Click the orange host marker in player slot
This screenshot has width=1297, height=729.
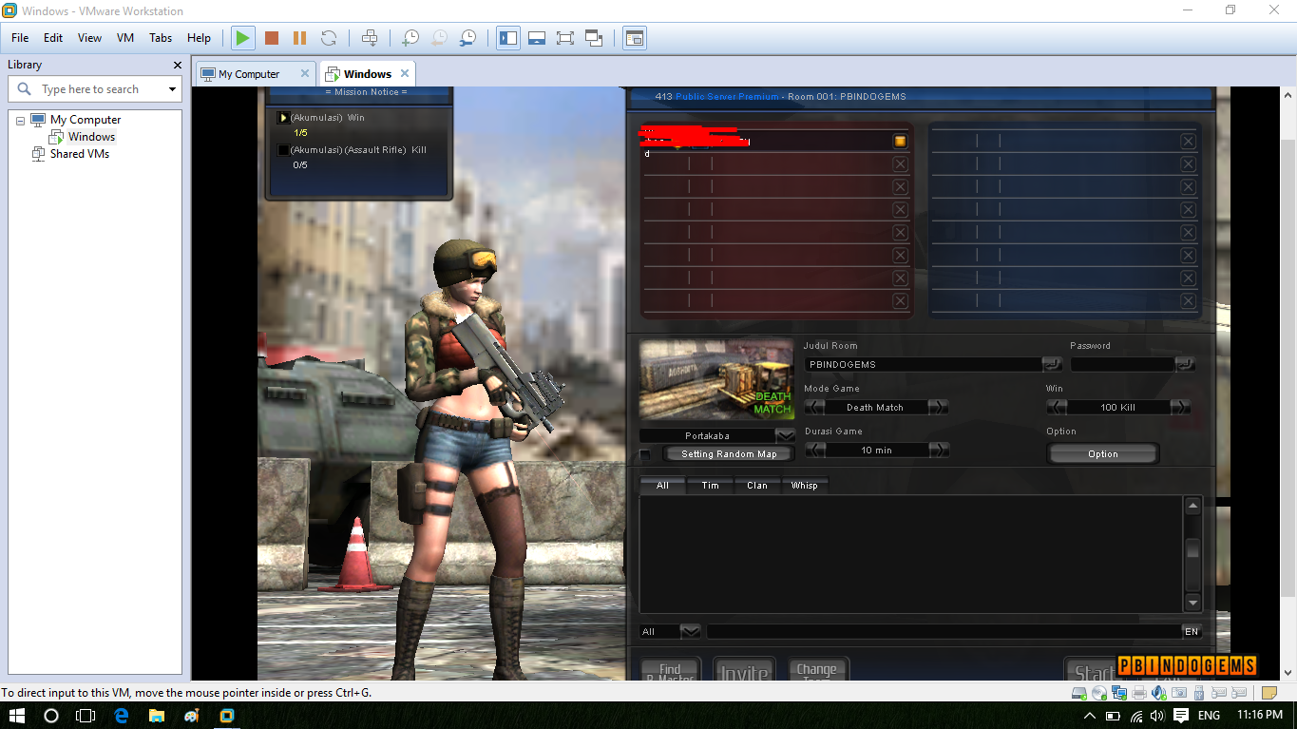[900, 141]
